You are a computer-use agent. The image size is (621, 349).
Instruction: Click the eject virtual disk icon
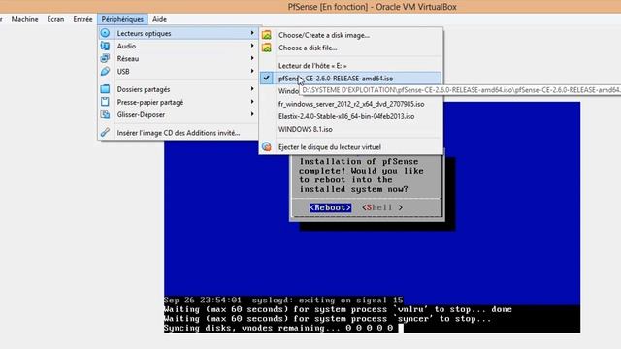267,146
